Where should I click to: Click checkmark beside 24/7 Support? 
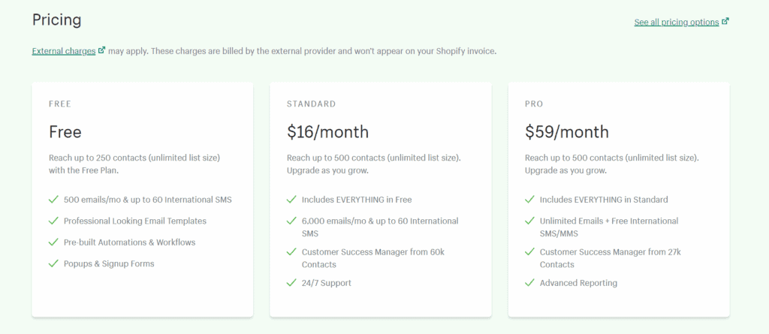coord(292,282)
